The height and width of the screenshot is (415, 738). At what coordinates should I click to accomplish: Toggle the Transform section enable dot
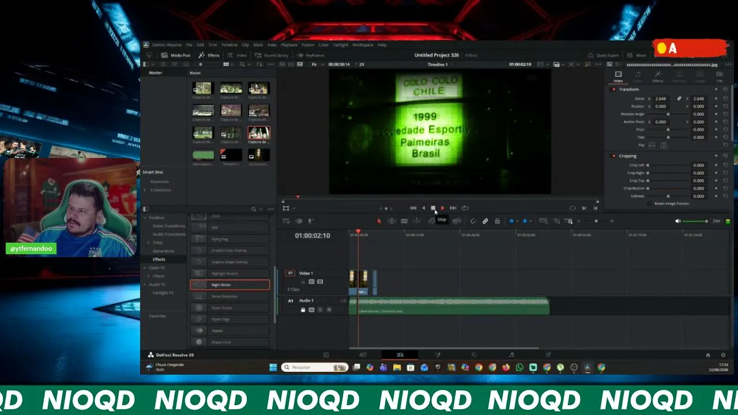[x=614, y=89]
